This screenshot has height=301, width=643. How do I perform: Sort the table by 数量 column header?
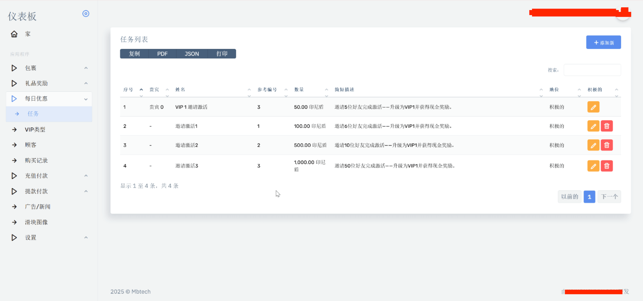coord(299,90)
